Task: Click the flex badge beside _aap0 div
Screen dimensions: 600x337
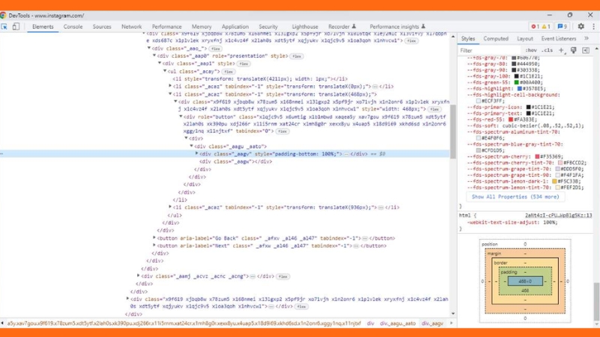Action: [296, 56]
